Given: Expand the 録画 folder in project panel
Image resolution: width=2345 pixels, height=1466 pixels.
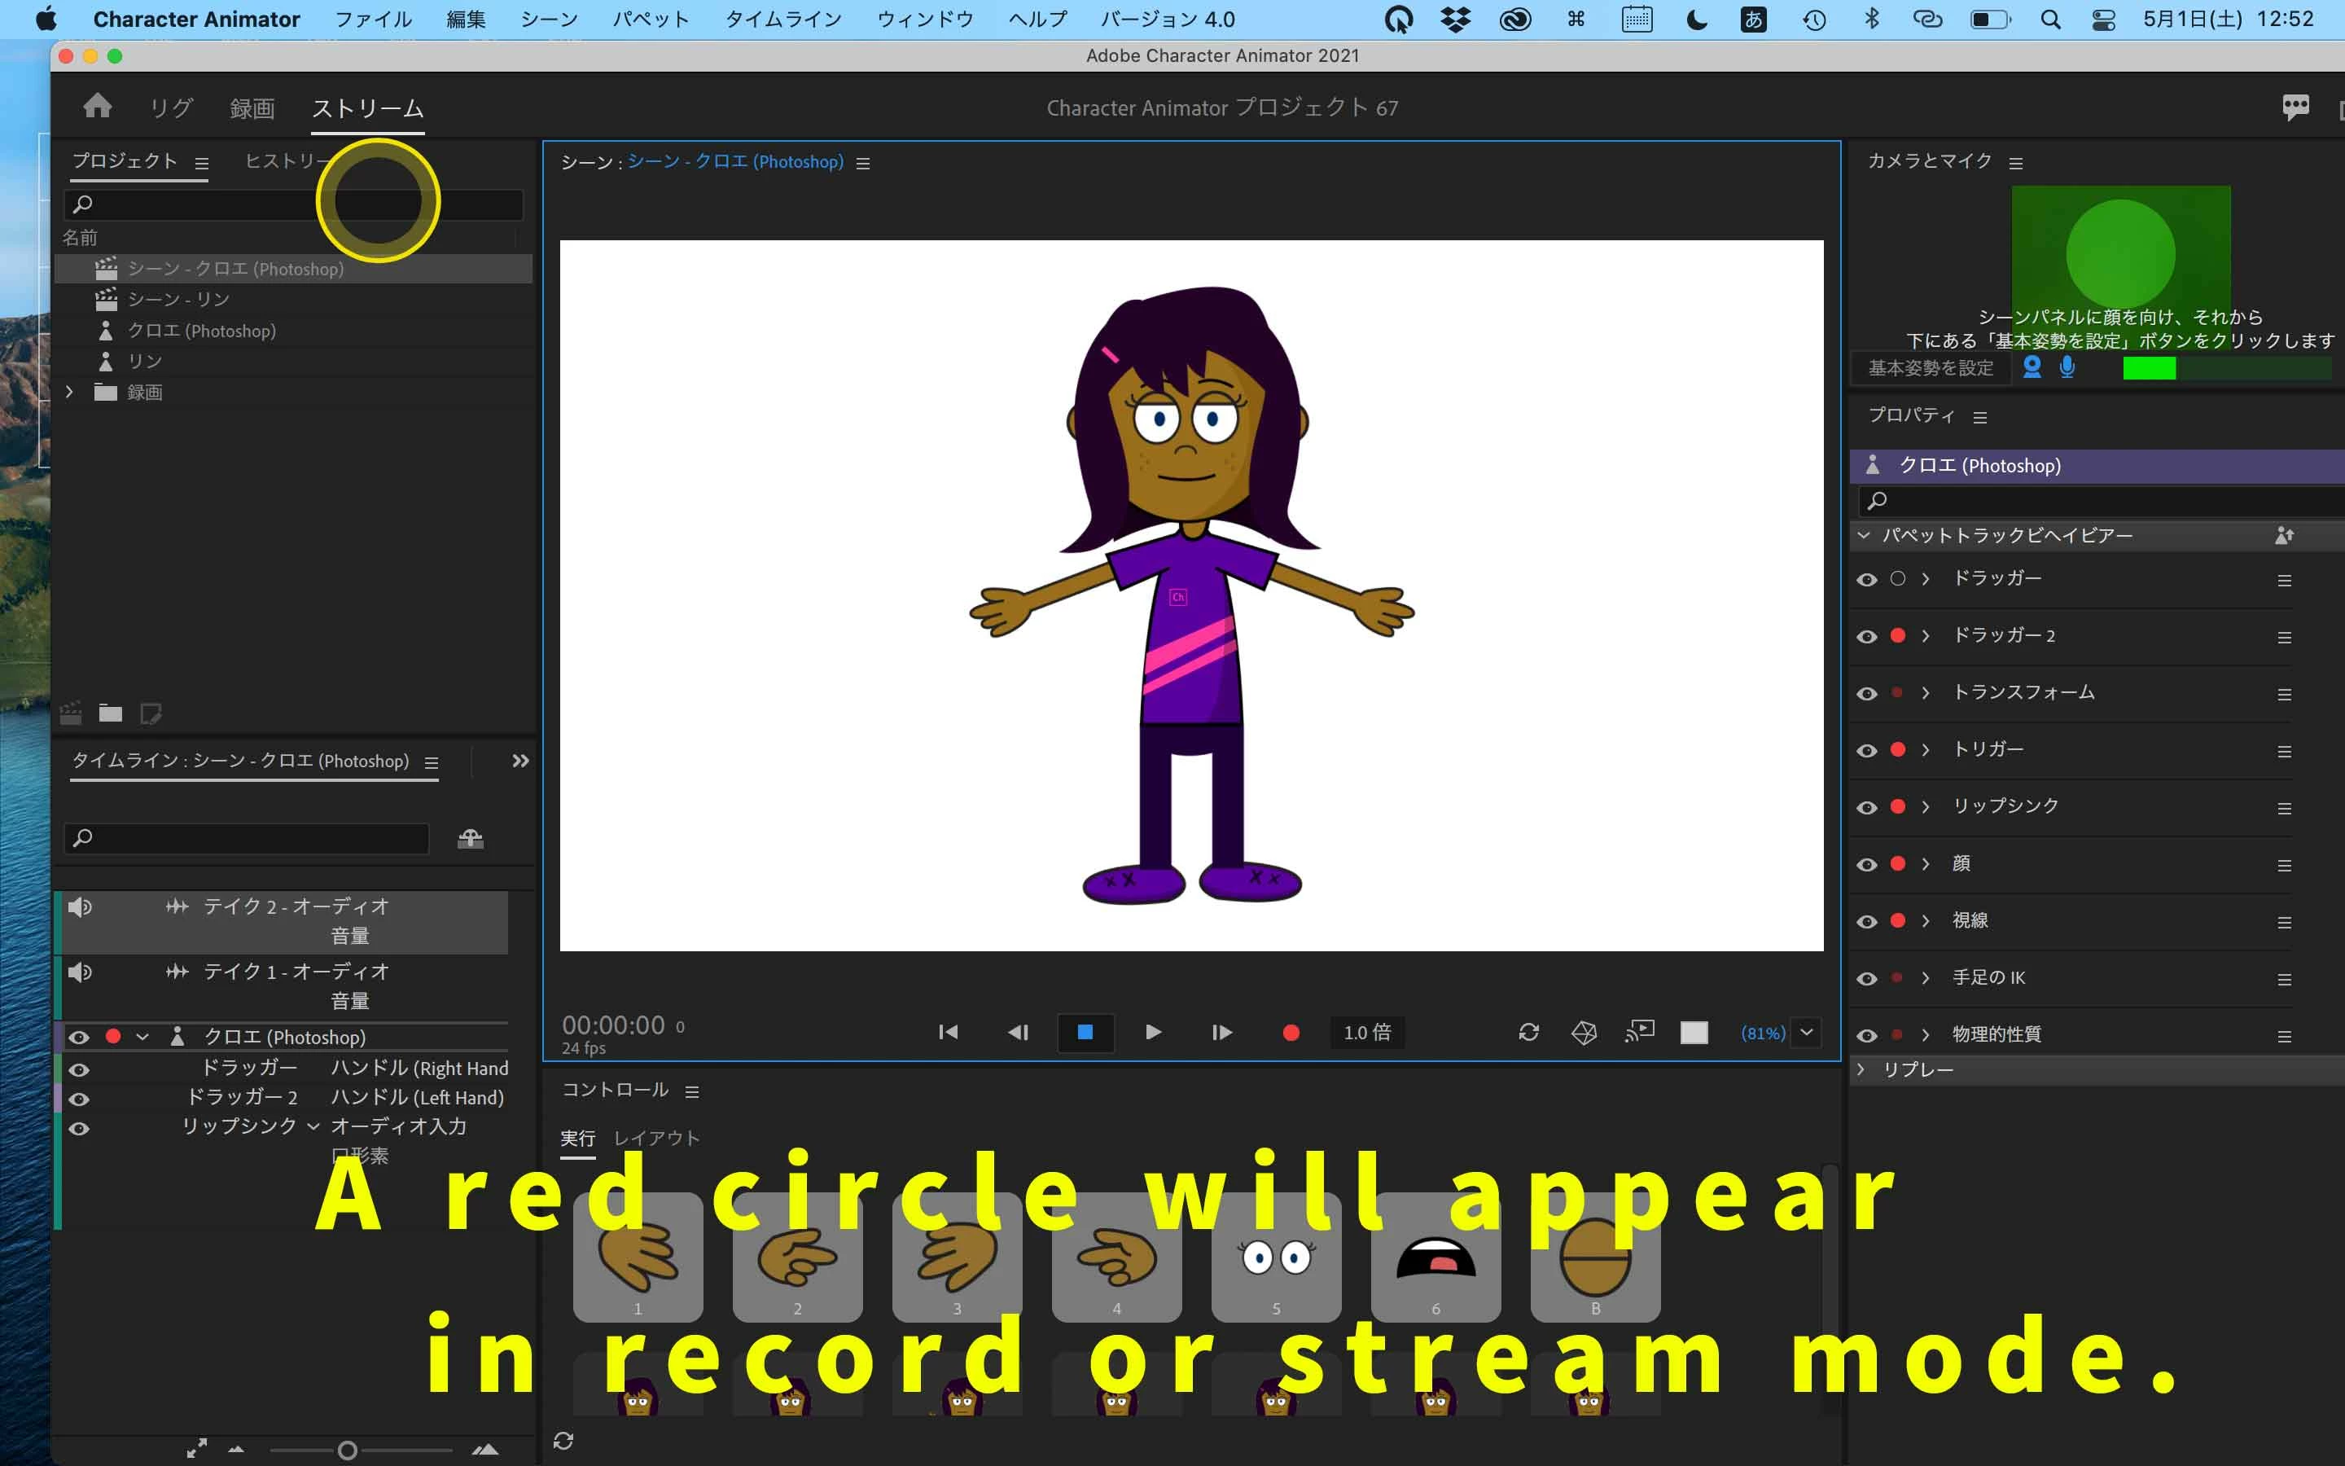Looking at the screenshot, I should (68, 392).
